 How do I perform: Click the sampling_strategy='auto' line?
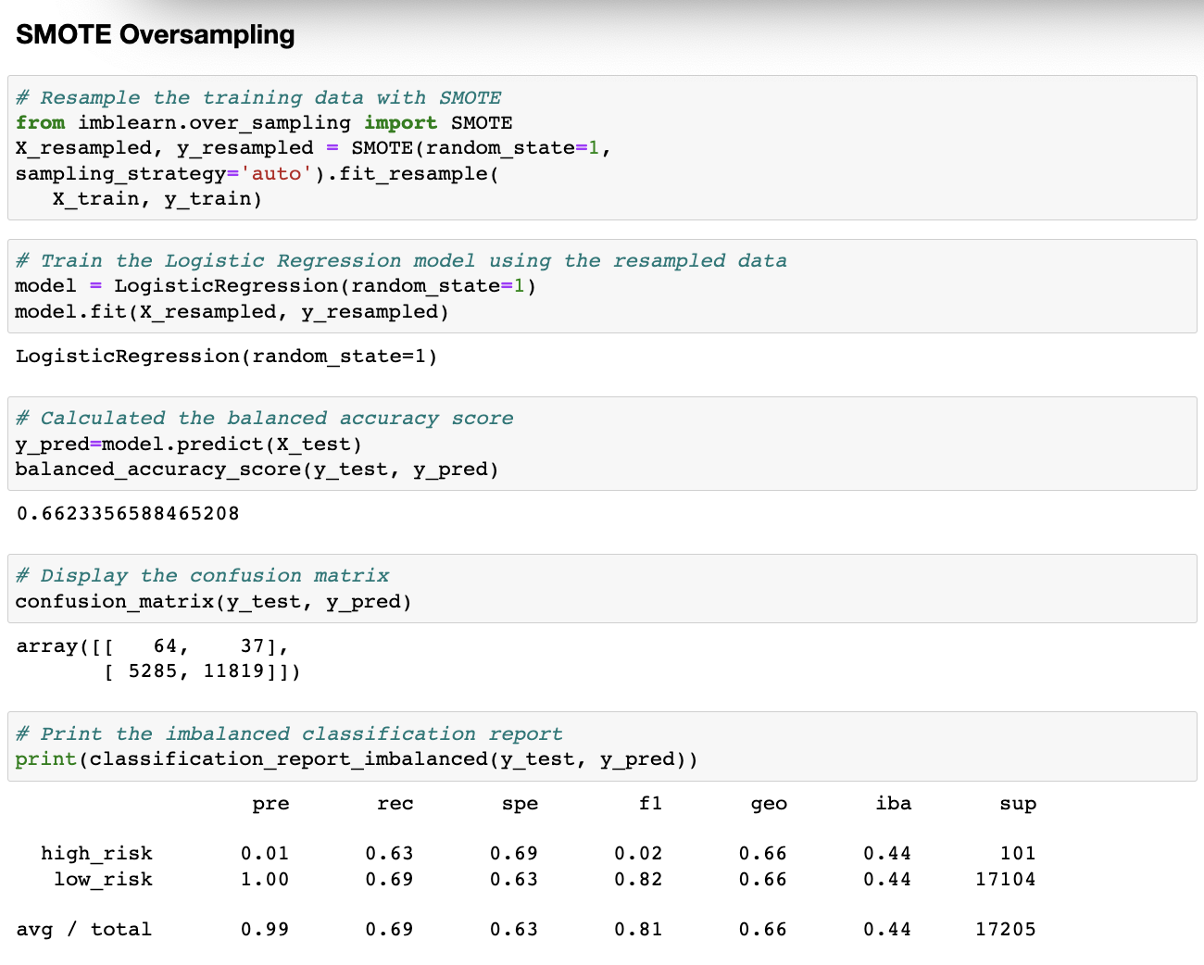click(257, 173)
